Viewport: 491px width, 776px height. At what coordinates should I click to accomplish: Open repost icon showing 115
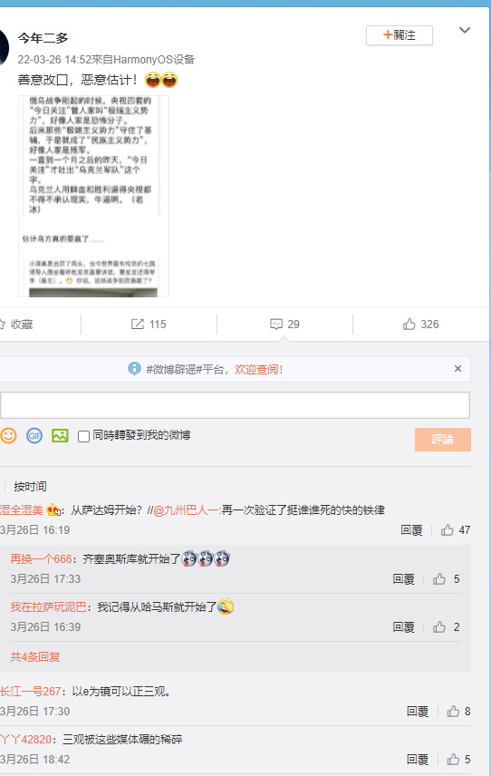point(149,325)
